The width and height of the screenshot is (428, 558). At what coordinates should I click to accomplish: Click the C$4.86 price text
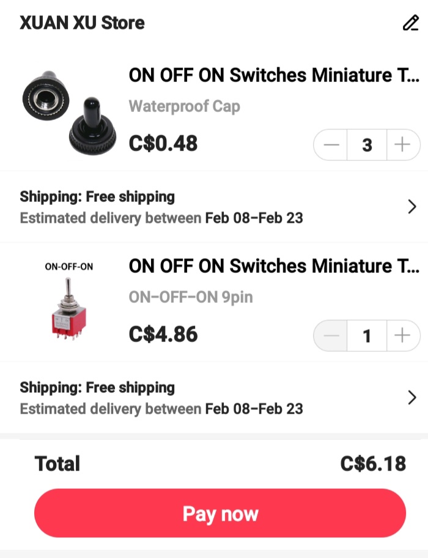tap(162, 335)
